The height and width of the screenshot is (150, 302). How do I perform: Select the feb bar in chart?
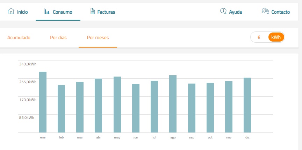[x=61, y=109]
